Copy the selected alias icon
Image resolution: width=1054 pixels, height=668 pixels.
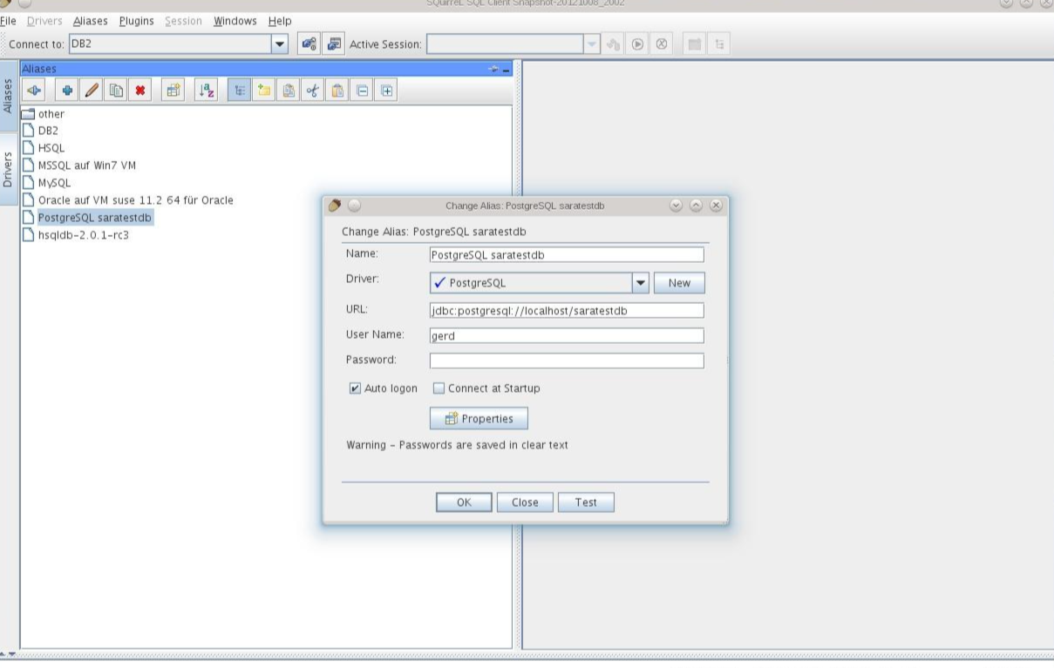116,90
